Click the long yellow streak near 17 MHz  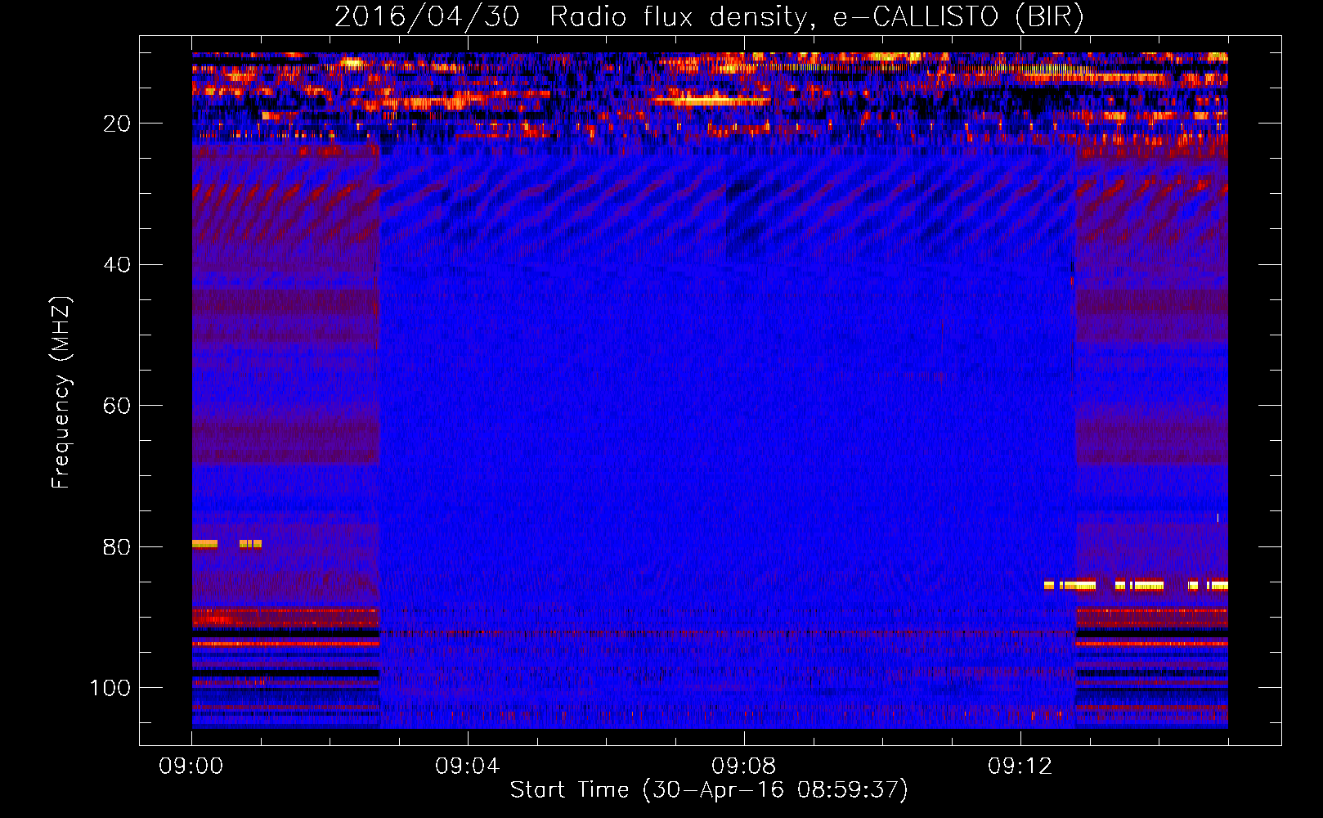711,101
